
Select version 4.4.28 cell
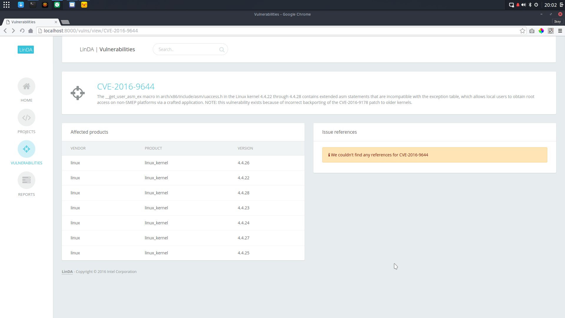click(x=243, y=193)
